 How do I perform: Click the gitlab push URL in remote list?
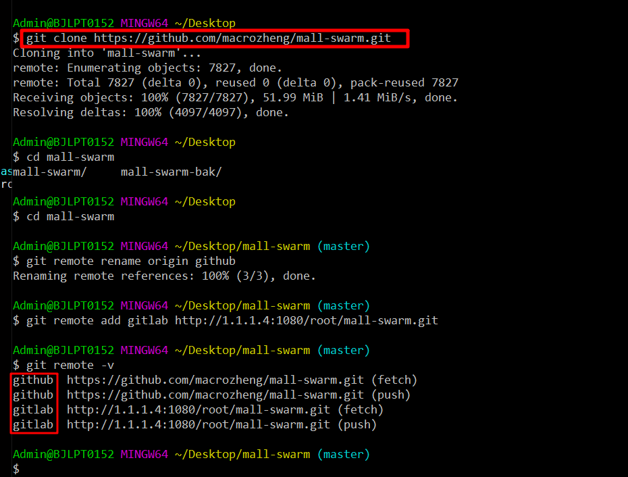198,424
